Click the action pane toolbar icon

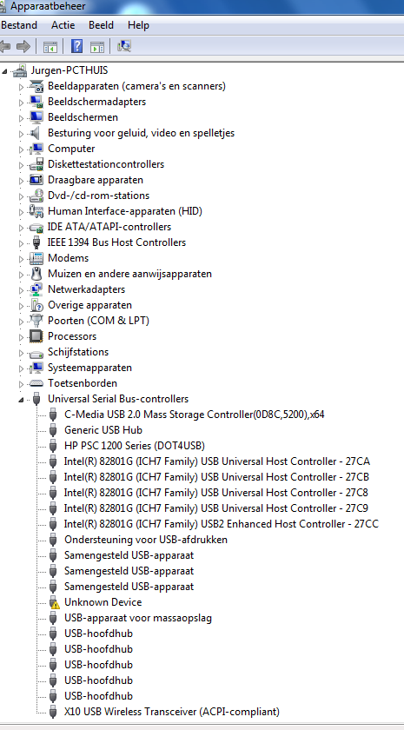click(97, 47)
